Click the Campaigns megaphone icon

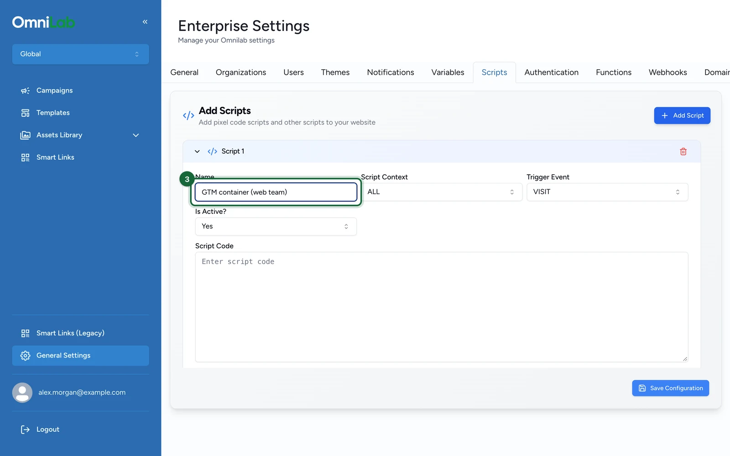pos(25,91)
